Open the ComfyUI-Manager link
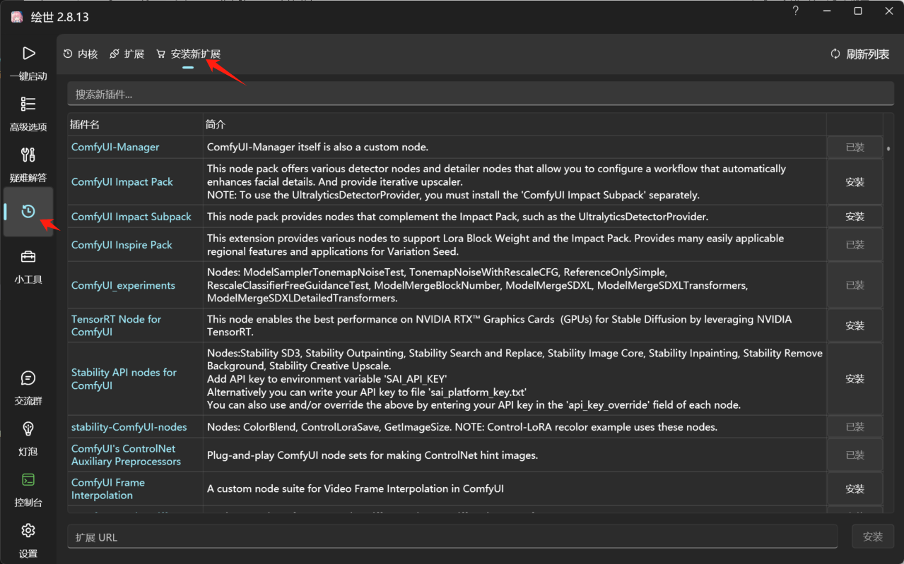This screenshot has height=564, width=904. tap(115, 147)
